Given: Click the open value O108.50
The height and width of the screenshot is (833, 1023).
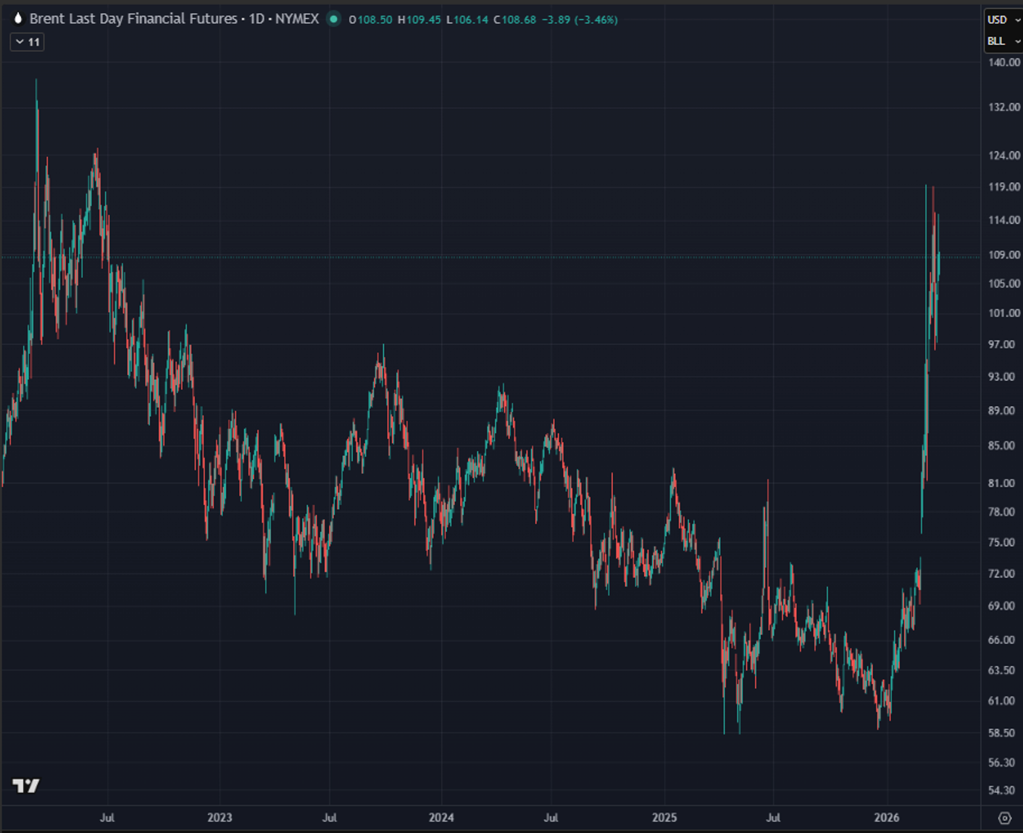Looking at the screenshot, I should tap(370, 20).
